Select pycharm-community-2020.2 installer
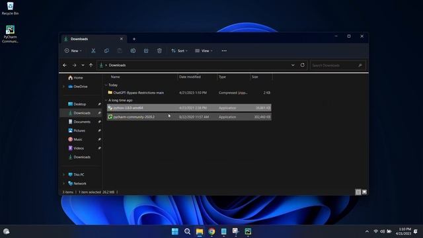The height and width of the screenshot is (238, 423). [x=189, y=117]
